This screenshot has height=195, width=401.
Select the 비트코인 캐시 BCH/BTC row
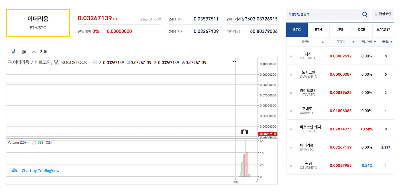[x=340, y=129]
